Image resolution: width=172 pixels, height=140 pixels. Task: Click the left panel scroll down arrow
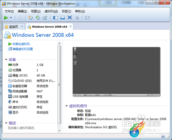60,131
